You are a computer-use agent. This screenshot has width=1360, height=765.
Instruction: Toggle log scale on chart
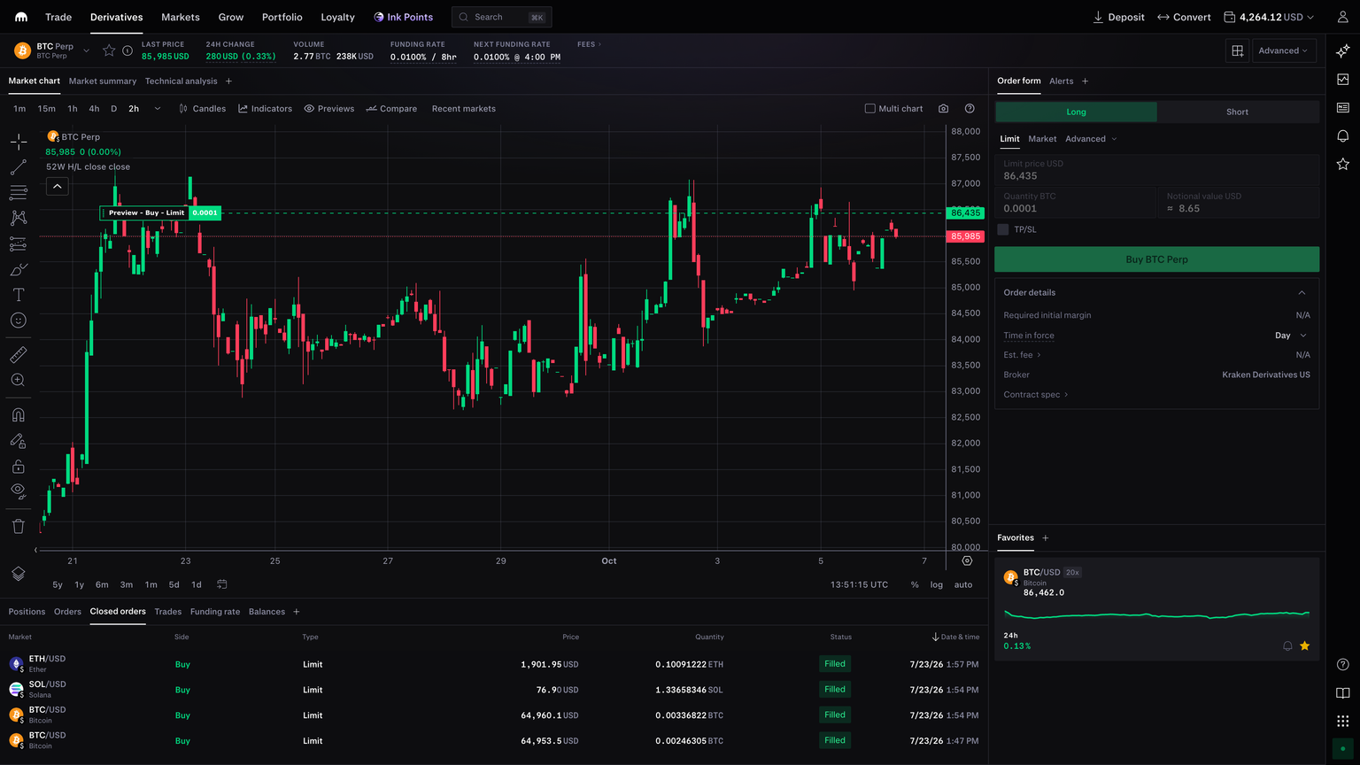937,584
